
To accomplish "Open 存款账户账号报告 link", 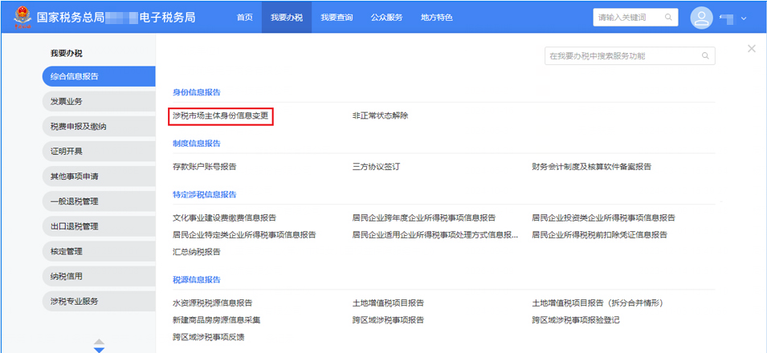I will pyautogui.click(x=205, y=167).
